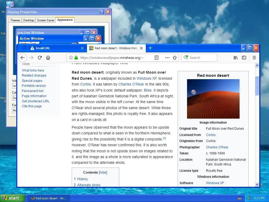Follow Charles O'Rear link in article paragraph
The height and width of the screenshot is (202, 269).
coord(131,84)
